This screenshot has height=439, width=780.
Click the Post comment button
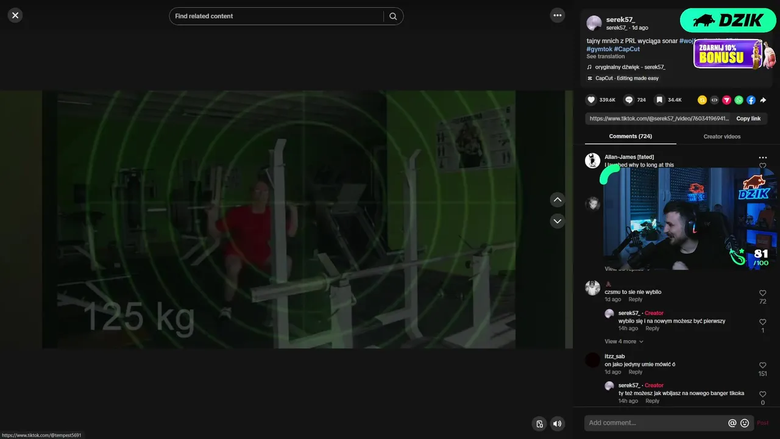[762, 423]
